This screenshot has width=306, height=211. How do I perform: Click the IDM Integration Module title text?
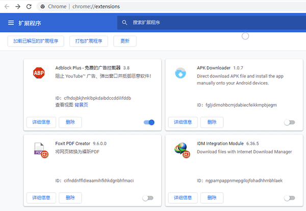220,144
